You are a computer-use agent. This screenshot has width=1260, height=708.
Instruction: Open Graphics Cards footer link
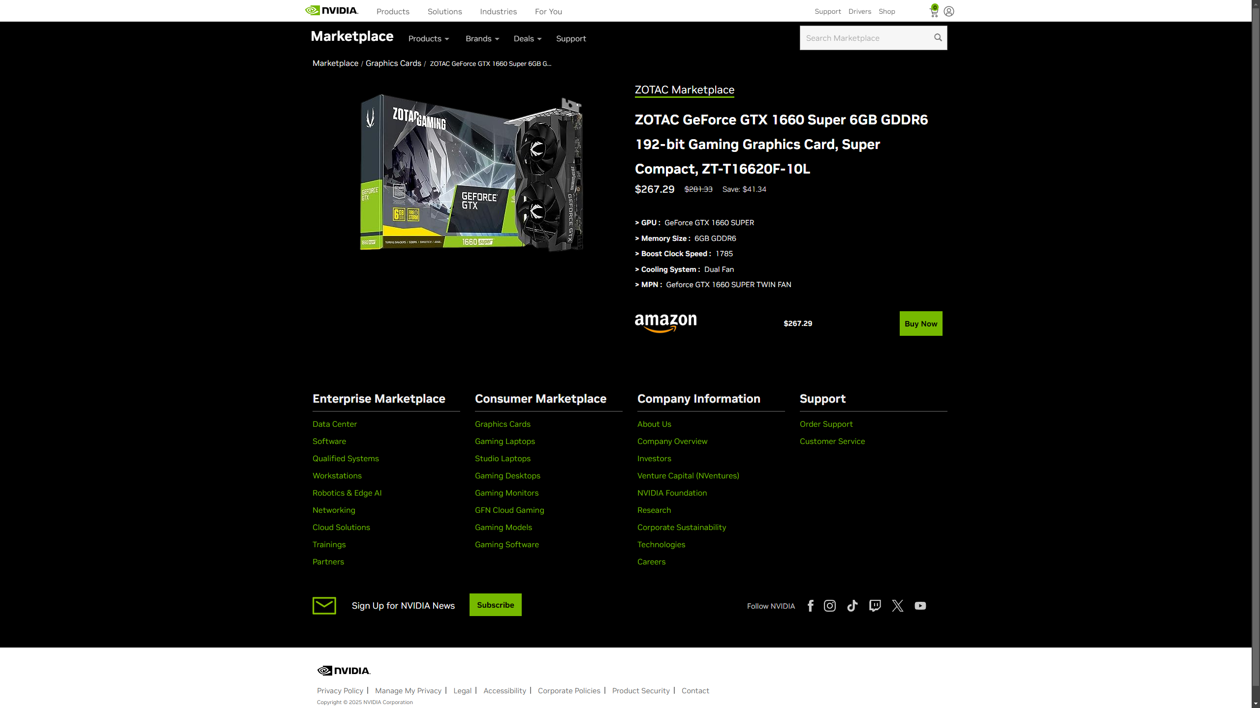tap(503, 424)
